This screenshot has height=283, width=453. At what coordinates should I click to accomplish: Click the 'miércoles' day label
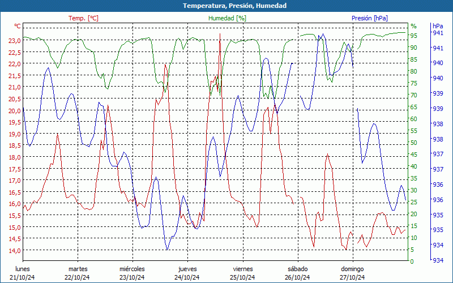pos(132,269)
